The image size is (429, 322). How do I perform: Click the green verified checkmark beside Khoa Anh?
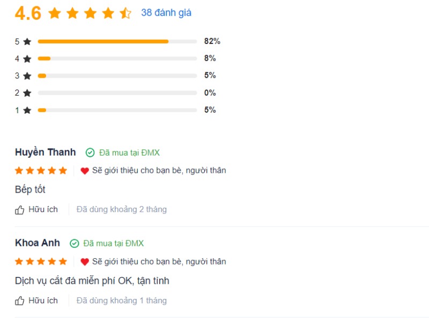click(75, 244)
